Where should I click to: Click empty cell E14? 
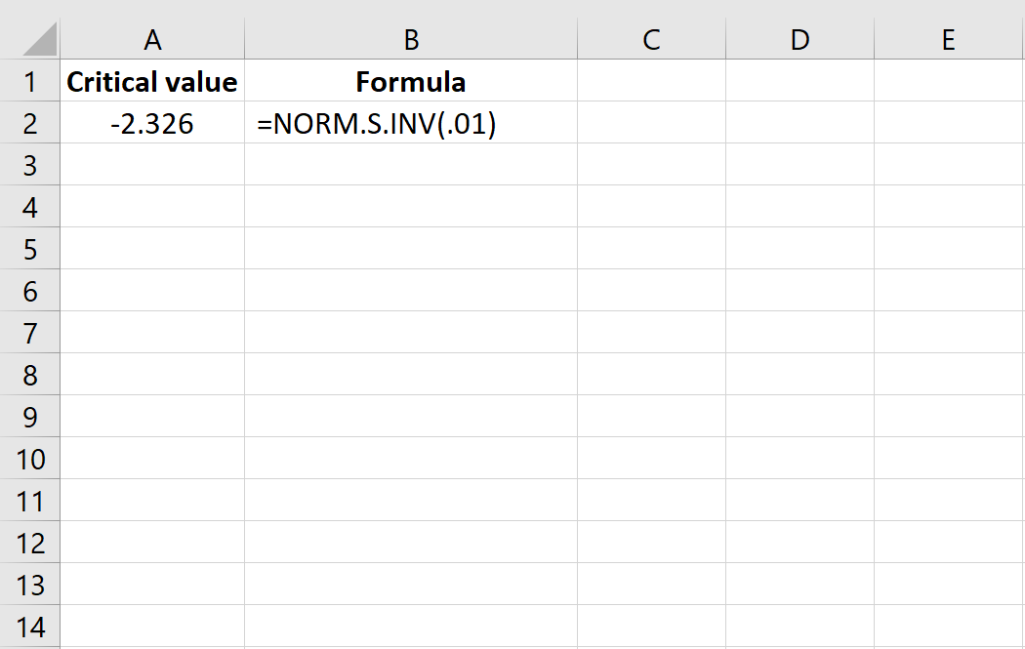tap(948, 627)
